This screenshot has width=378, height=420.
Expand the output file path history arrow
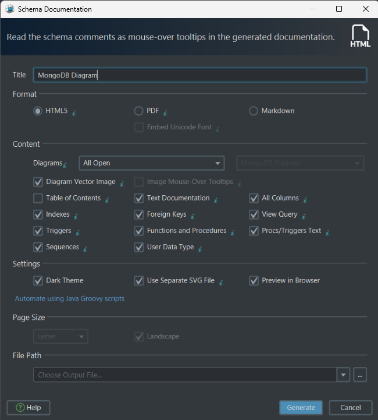pyautogui.click(x=343, y=375)
